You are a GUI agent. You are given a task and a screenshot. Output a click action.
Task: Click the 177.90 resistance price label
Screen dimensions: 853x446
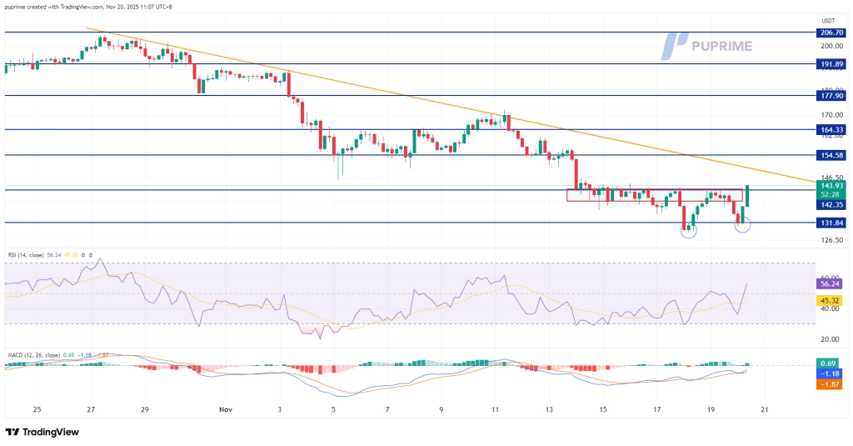(830, 96)
